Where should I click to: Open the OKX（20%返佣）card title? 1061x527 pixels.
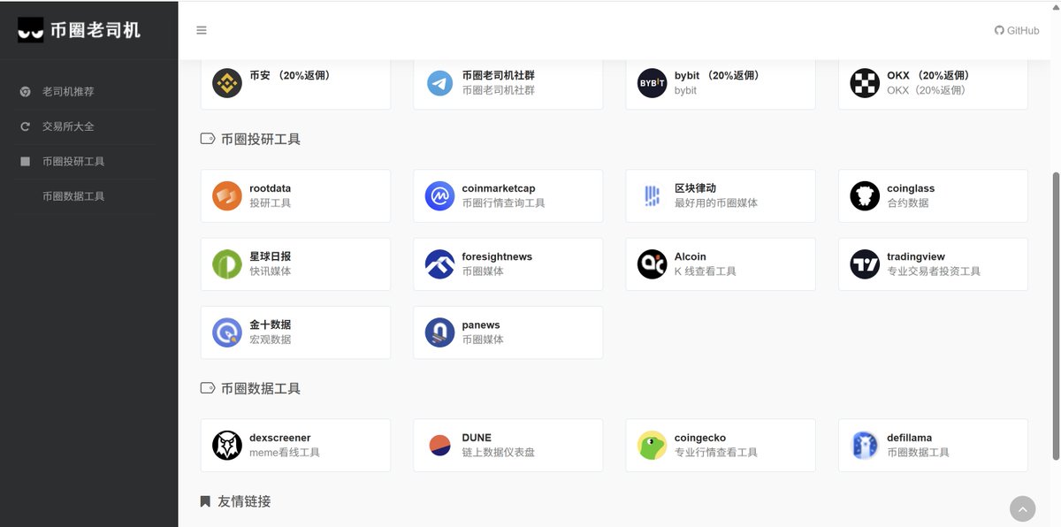(x=930, y=76)
